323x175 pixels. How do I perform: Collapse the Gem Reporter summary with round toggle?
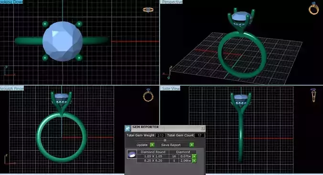[x=165, y=140]
